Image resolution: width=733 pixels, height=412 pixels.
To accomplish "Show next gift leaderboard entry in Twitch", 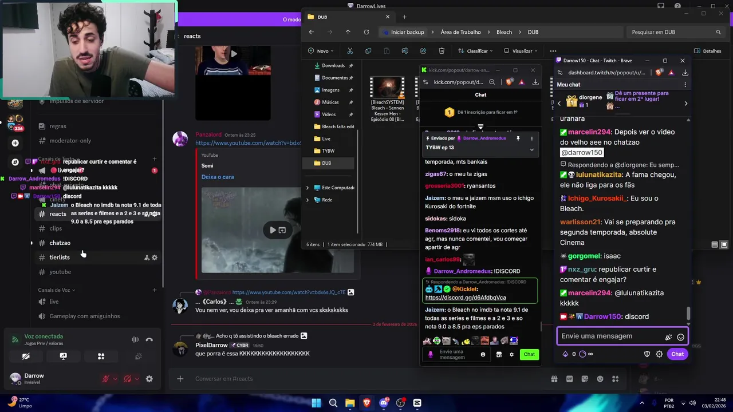I will (x=685, y=104).
